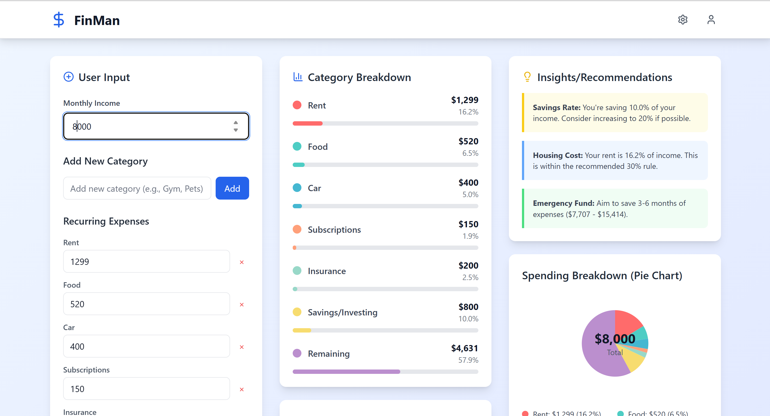Click the lightbulb icon beside Insights/Recommendations

tap(527, 77)
